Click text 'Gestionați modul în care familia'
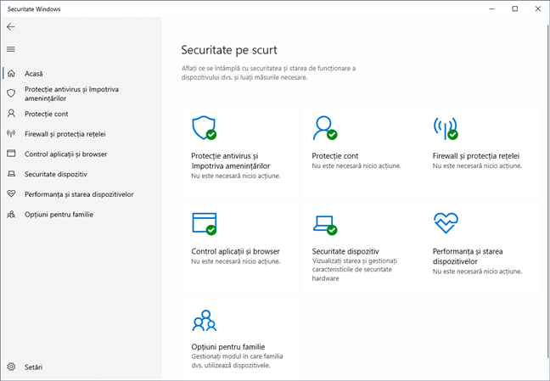 tap(237, 356)
